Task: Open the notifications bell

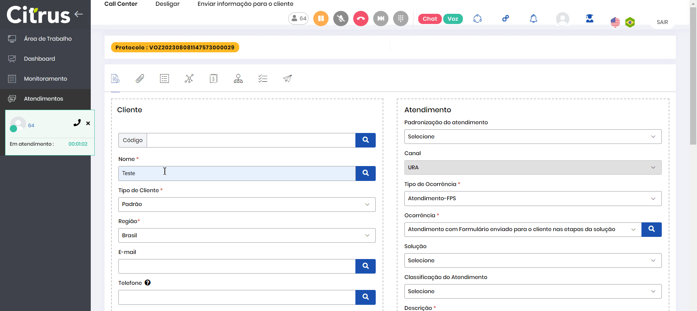Action: [533, 19]
